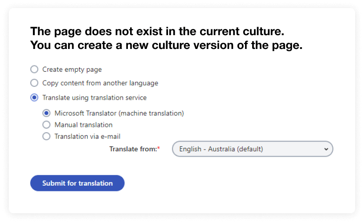Choose the Translation via e-mail radio button
364x223 pixels.
coord(46,136)
